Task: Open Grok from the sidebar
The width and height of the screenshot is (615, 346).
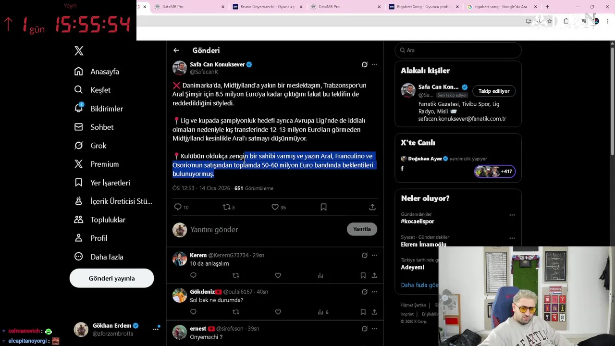Action: click(90, 146)
